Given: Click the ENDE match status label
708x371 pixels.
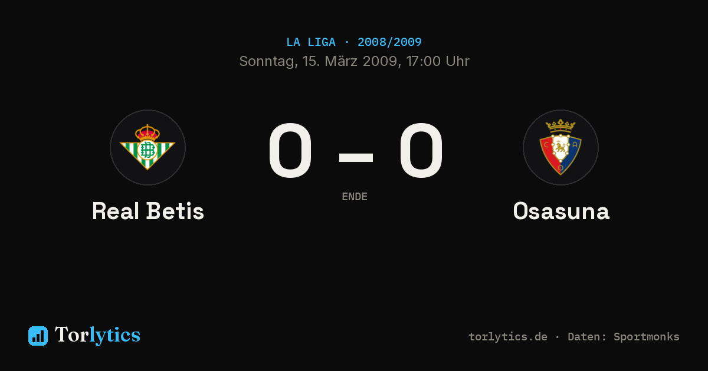Looking at the screenshot, I should pyautogui.click(x=355, y=197).
